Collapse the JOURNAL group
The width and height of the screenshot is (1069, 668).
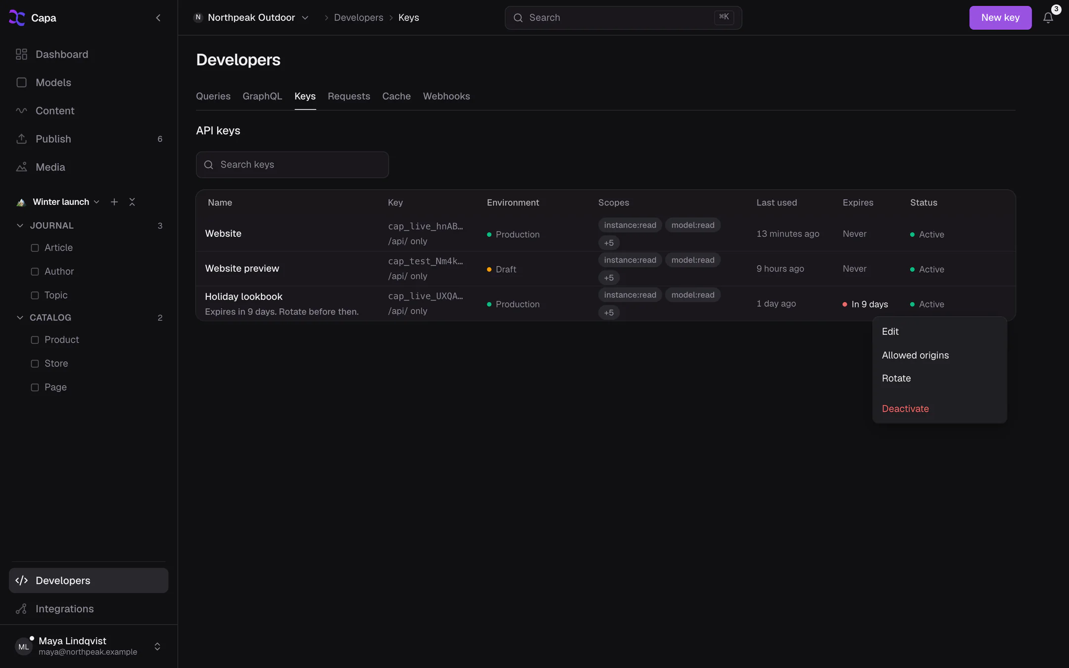[x=20, y=226]
